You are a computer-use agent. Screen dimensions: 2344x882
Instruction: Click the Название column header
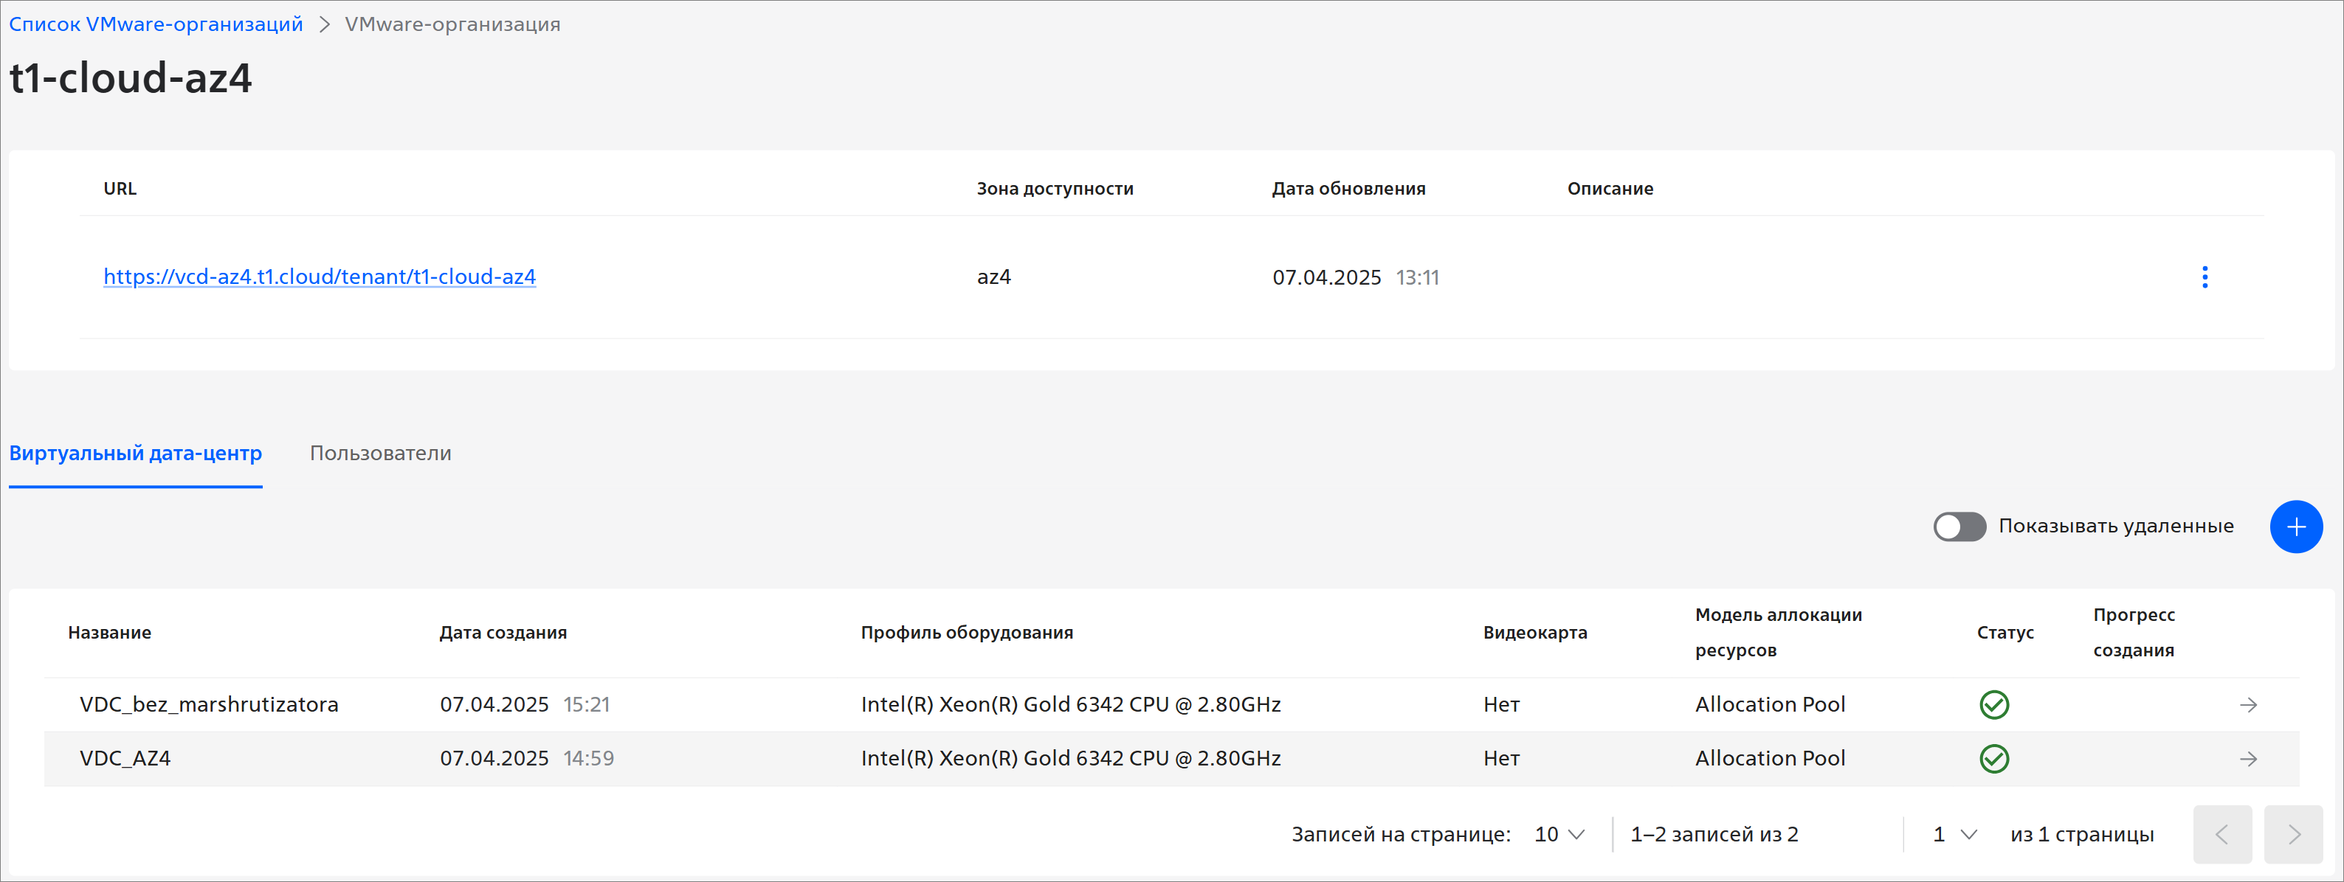point(109,632)
